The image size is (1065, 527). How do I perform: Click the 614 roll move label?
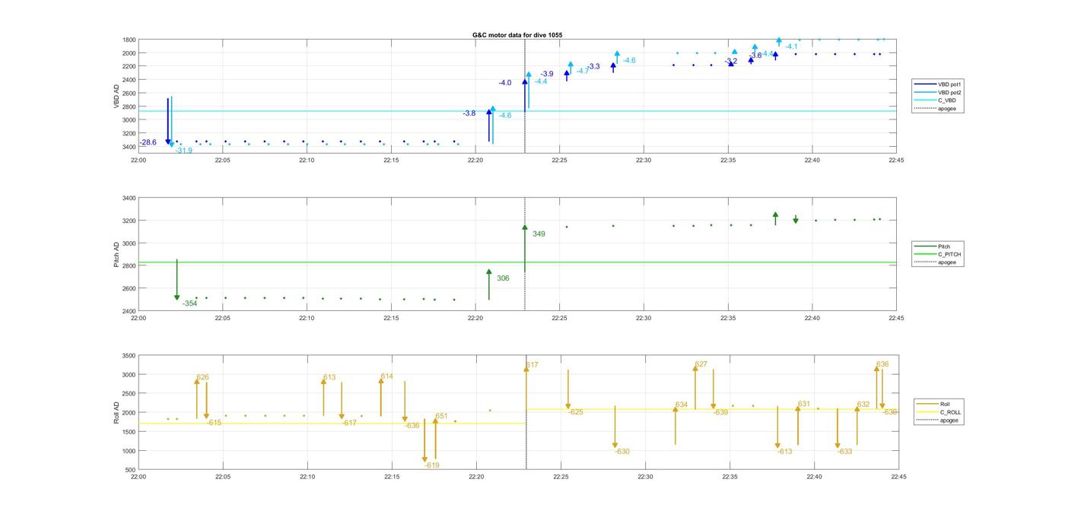click(x=387, y=376)
